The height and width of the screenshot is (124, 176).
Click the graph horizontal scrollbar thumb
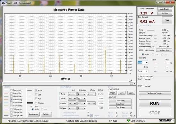pos(132,84)
